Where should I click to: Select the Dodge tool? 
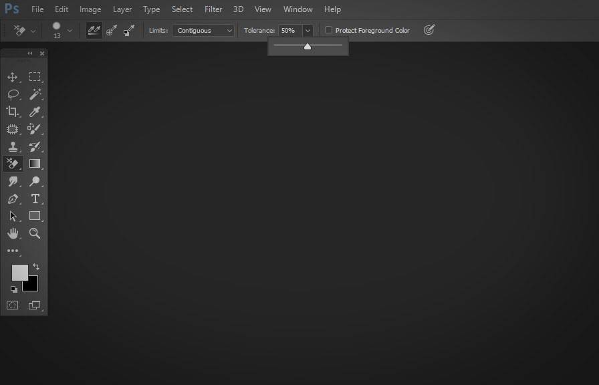(35, 181)
